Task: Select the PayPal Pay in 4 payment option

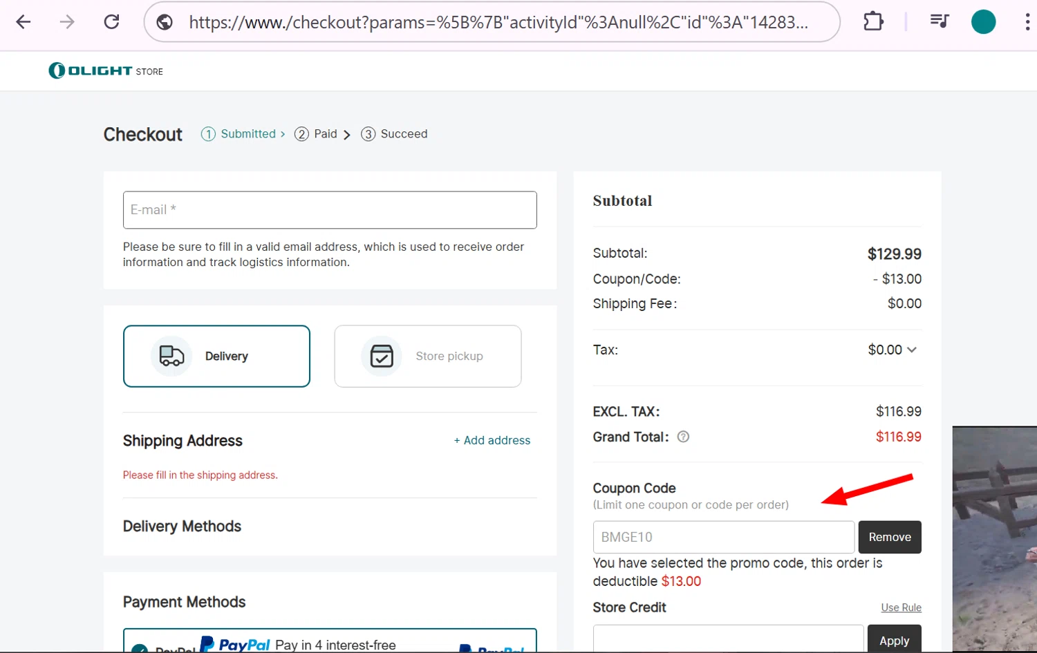Action: 330,641
